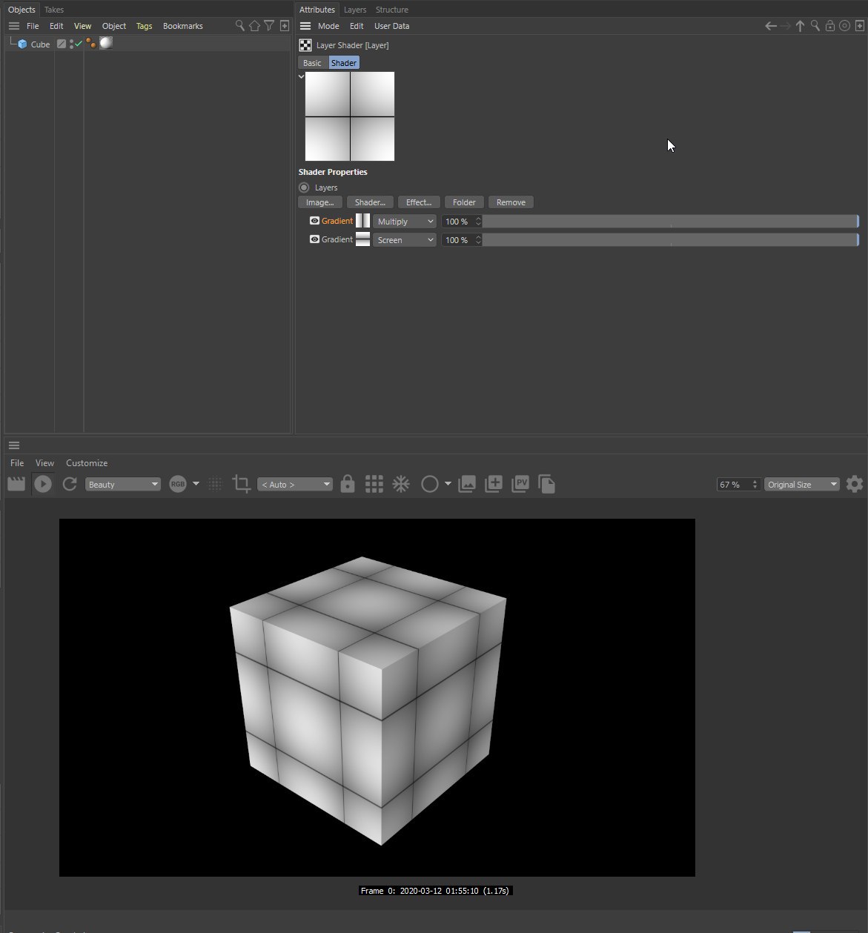
Task: Click the circle focus icon in render toolbar
Action: pos(430,484)
